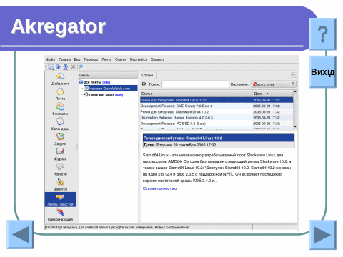343x257 pixels.
Task: Click the fetch all feeds toolbar icon
Action: coord(65,67)
